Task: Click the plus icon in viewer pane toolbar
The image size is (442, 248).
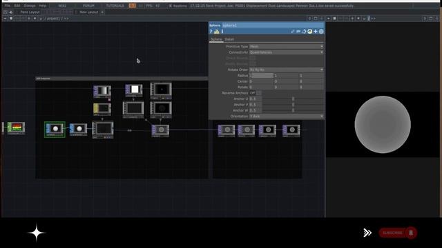Action: tap(352, 19)
